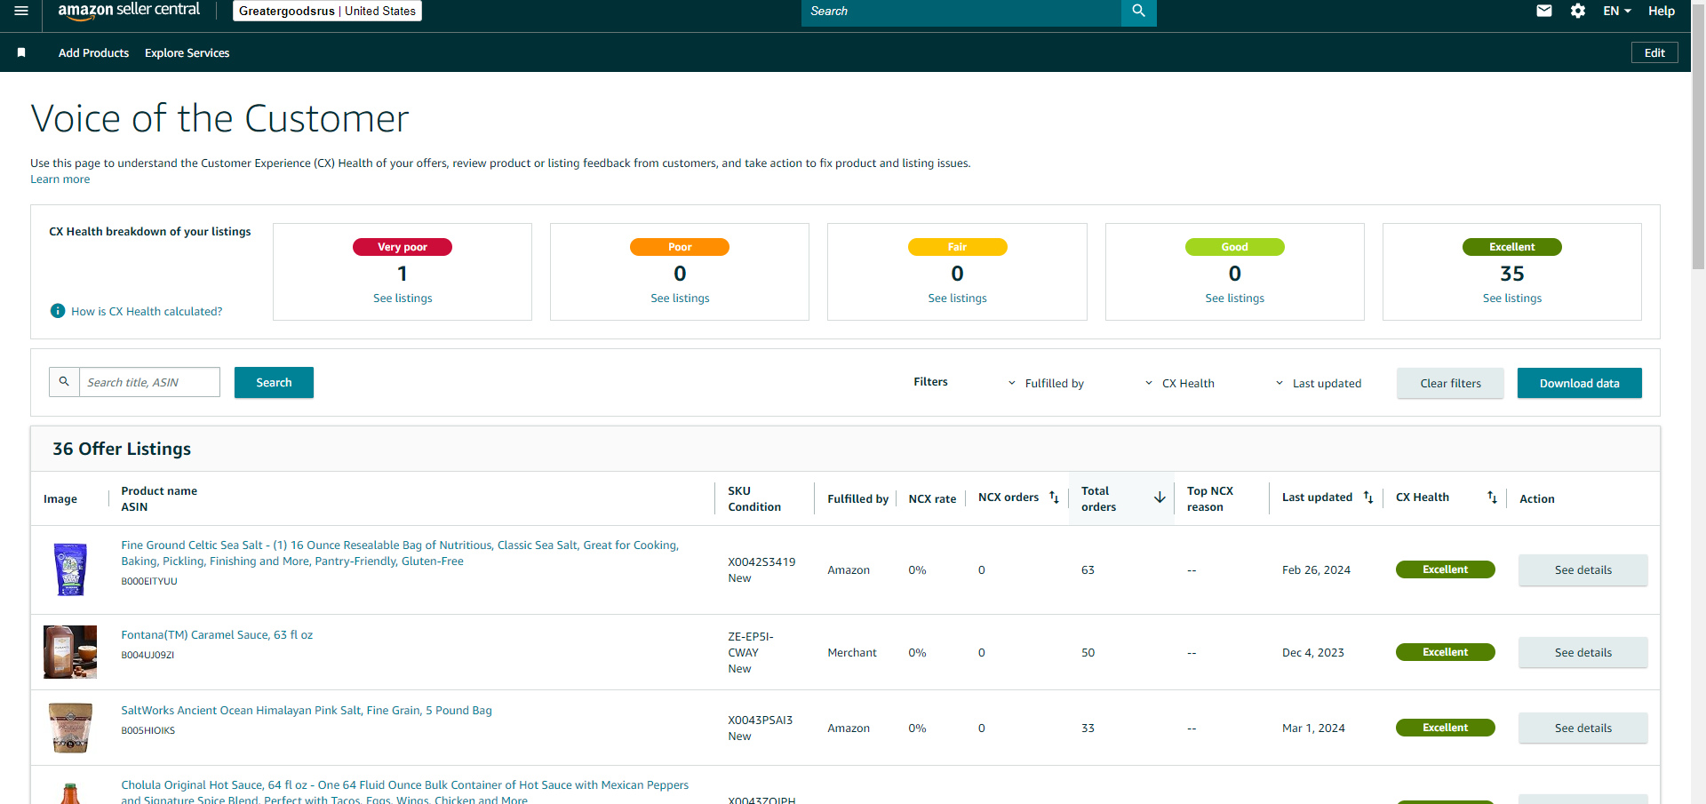Click the Learn more link
This screenshot has height=804, width=1706.
[x=60, y=179]
